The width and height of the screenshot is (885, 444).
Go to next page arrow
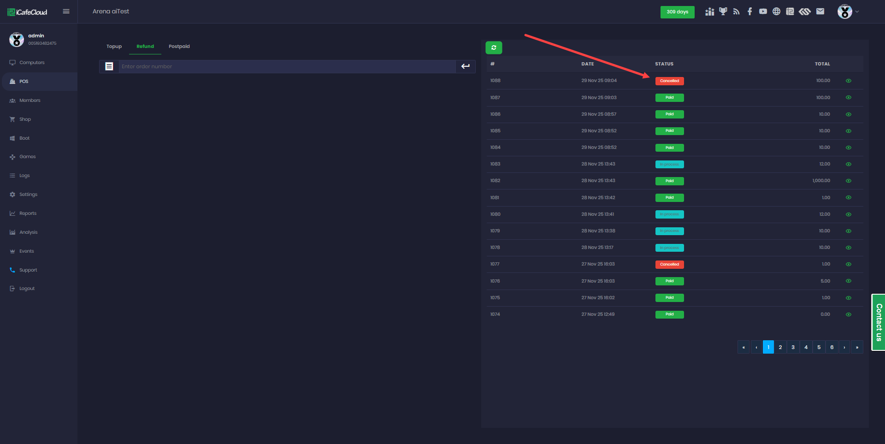coord(844,347)
